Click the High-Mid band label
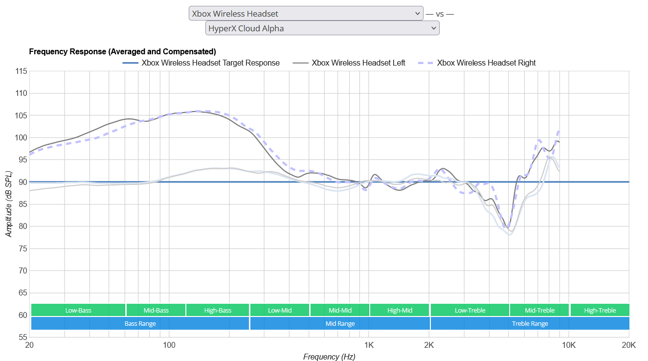The width and height of the screenshot is (648, 361). pyautogui.click(x=400, y=310)
